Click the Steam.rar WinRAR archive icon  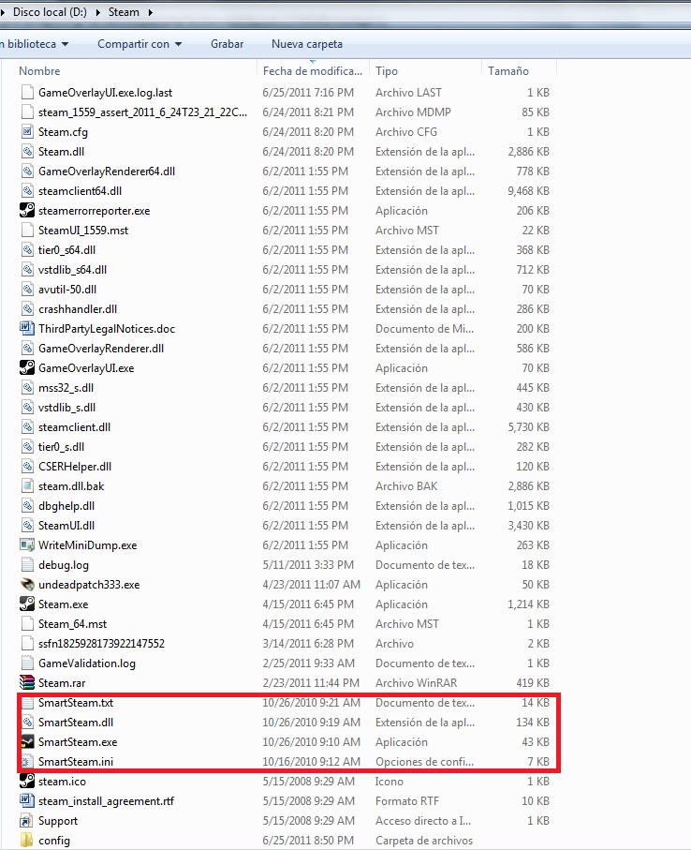coord(27,682)
